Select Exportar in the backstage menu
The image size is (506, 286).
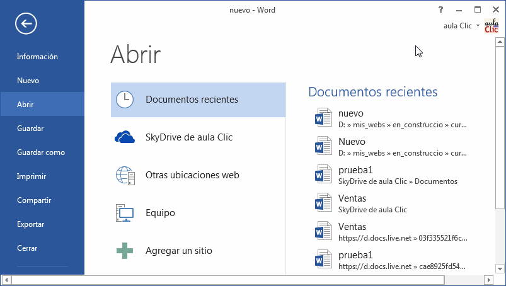click(30, 224)
